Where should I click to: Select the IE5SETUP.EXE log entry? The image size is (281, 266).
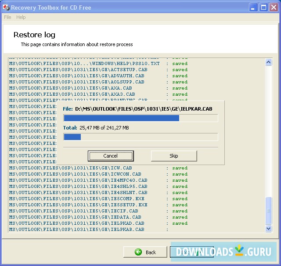coord(98,205)
